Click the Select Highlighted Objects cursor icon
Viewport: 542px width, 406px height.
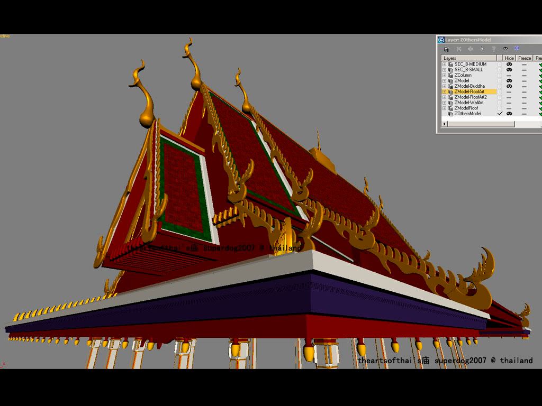482,49
